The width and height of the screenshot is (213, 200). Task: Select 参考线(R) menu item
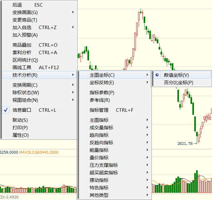coord(100,100)
